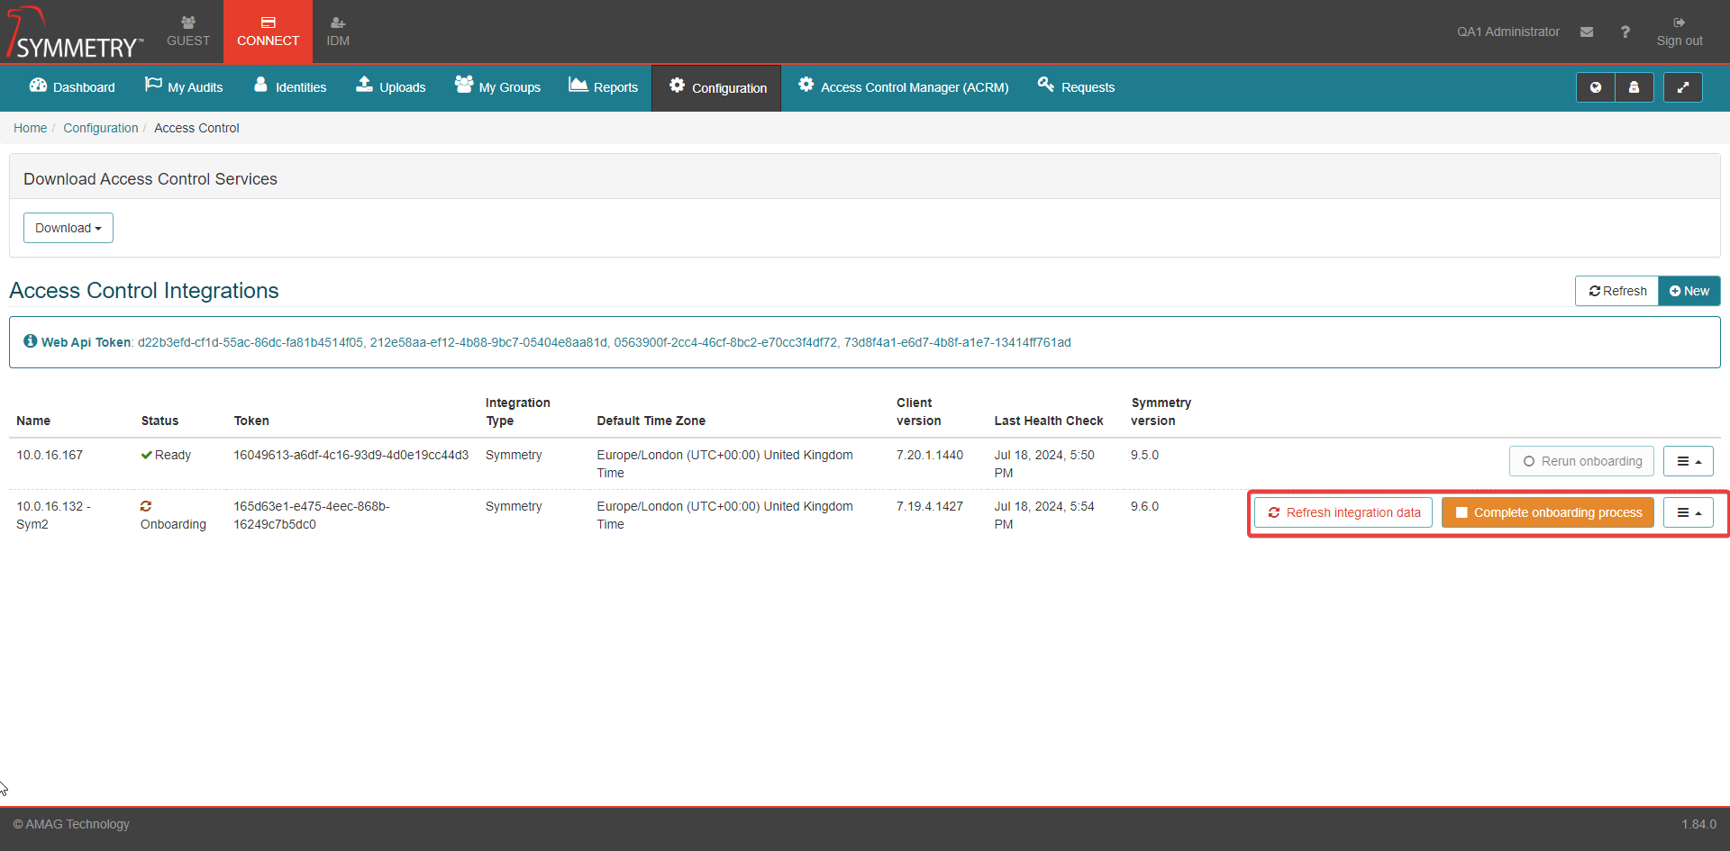The height and width of the screenshot is (851, 1730).
Task: Create a New integration
Action: (x=1689, y=291)
